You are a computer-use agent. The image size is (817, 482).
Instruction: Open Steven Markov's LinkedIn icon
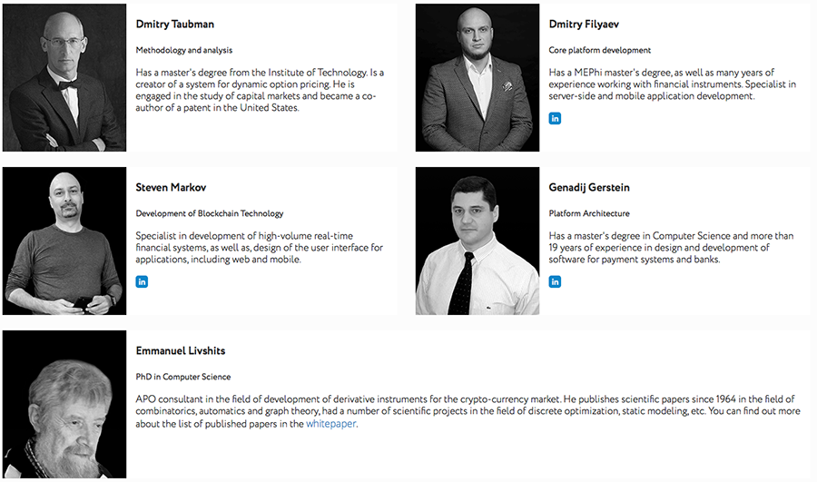142,281
